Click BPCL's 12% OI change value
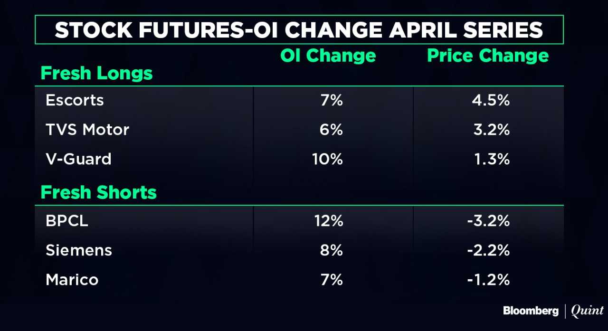Viewport: 608px width, 331px height. tap(327, 221)
